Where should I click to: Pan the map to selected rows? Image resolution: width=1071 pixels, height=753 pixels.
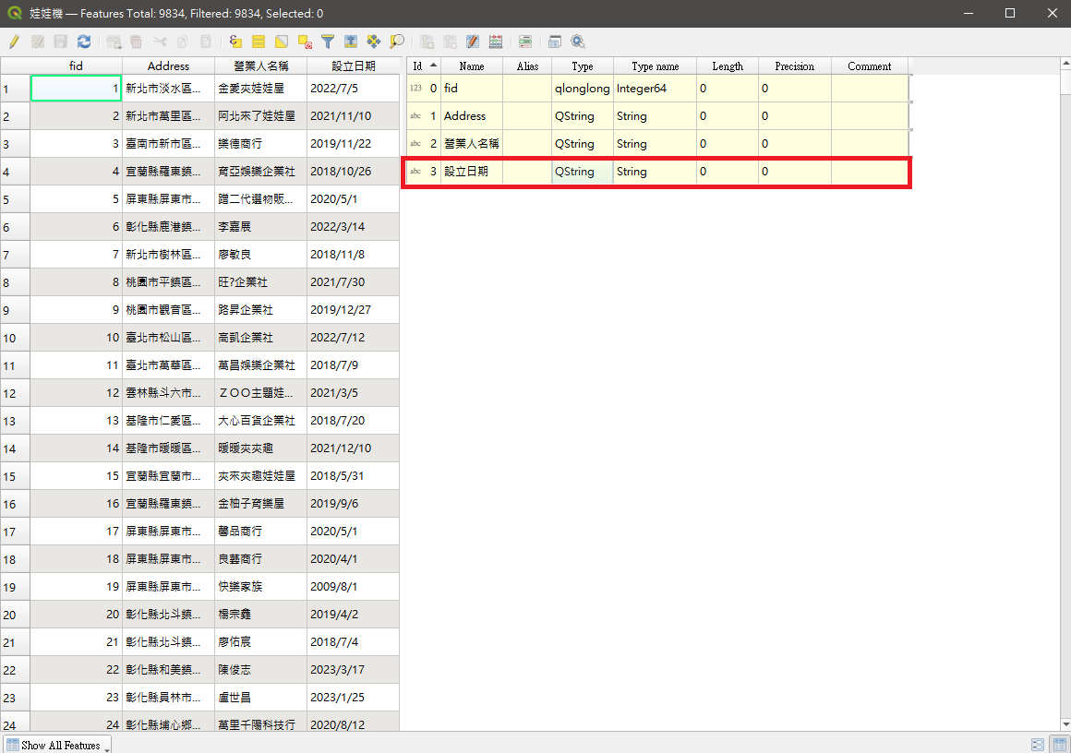coord(373,42)
